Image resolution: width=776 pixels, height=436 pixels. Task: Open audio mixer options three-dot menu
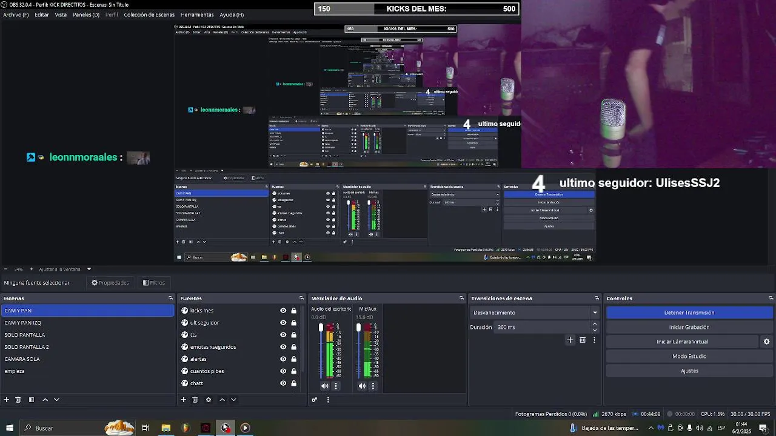pyautogui.click(x=328, y=400)
